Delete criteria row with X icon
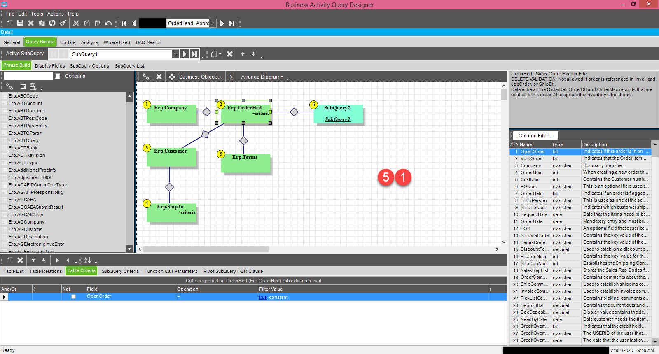Screen dimensions: 659x354 click(20, 260)
